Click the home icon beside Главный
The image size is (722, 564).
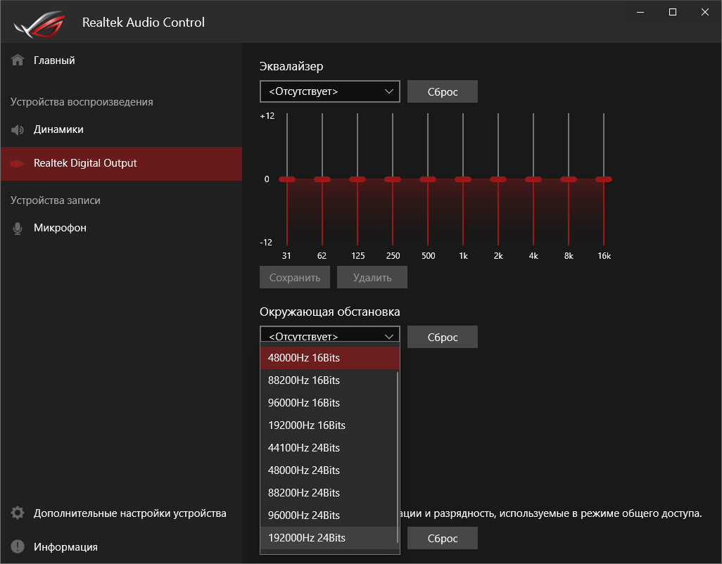(x=18, y=60)
